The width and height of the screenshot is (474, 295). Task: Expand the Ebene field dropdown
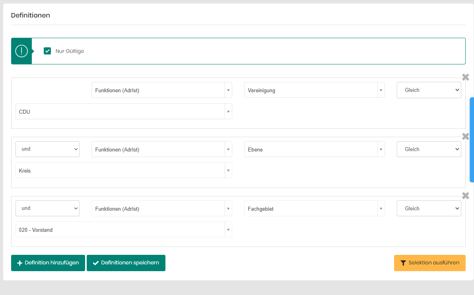click(x=314, y=149)
